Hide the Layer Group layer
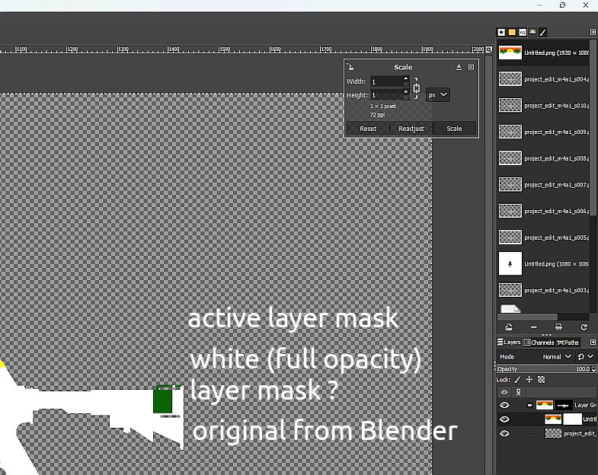Image resolution: width=598 pixels, height=475 pixels. pyautogui.click(x=504, y=405)
